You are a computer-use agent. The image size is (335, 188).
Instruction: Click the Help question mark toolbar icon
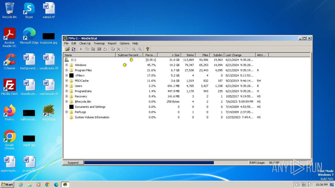[148, 49]
